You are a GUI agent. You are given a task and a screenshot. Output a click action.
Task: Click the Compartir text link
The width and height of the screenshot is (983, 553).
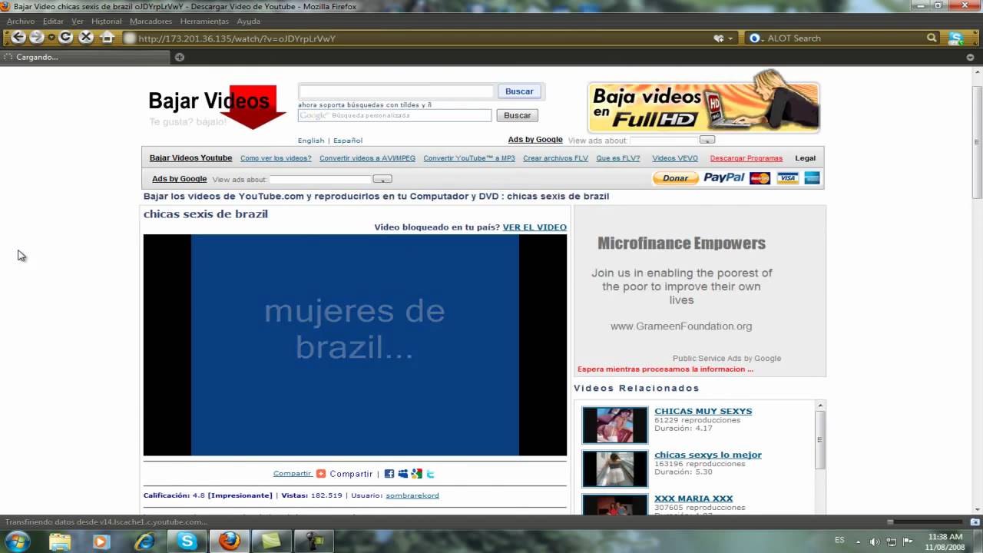292,474
